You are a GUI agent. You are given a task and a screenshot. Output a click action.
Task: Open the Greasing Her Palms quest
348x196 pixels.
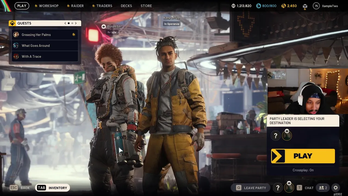coord(45,35)
